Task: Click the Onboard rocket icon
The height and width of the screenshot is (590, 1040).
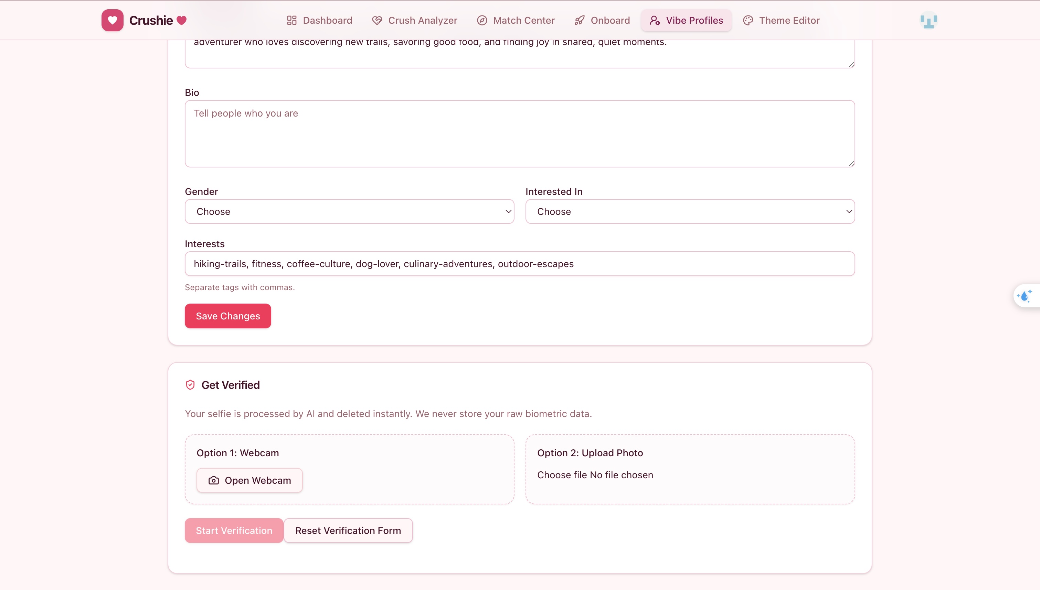Action: [580, 20]
